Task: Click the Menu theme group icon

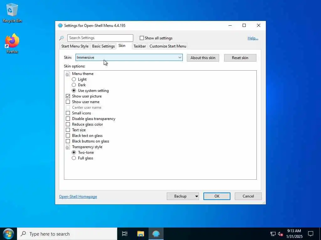Action: pyautogui.click(x=68, y=74)
